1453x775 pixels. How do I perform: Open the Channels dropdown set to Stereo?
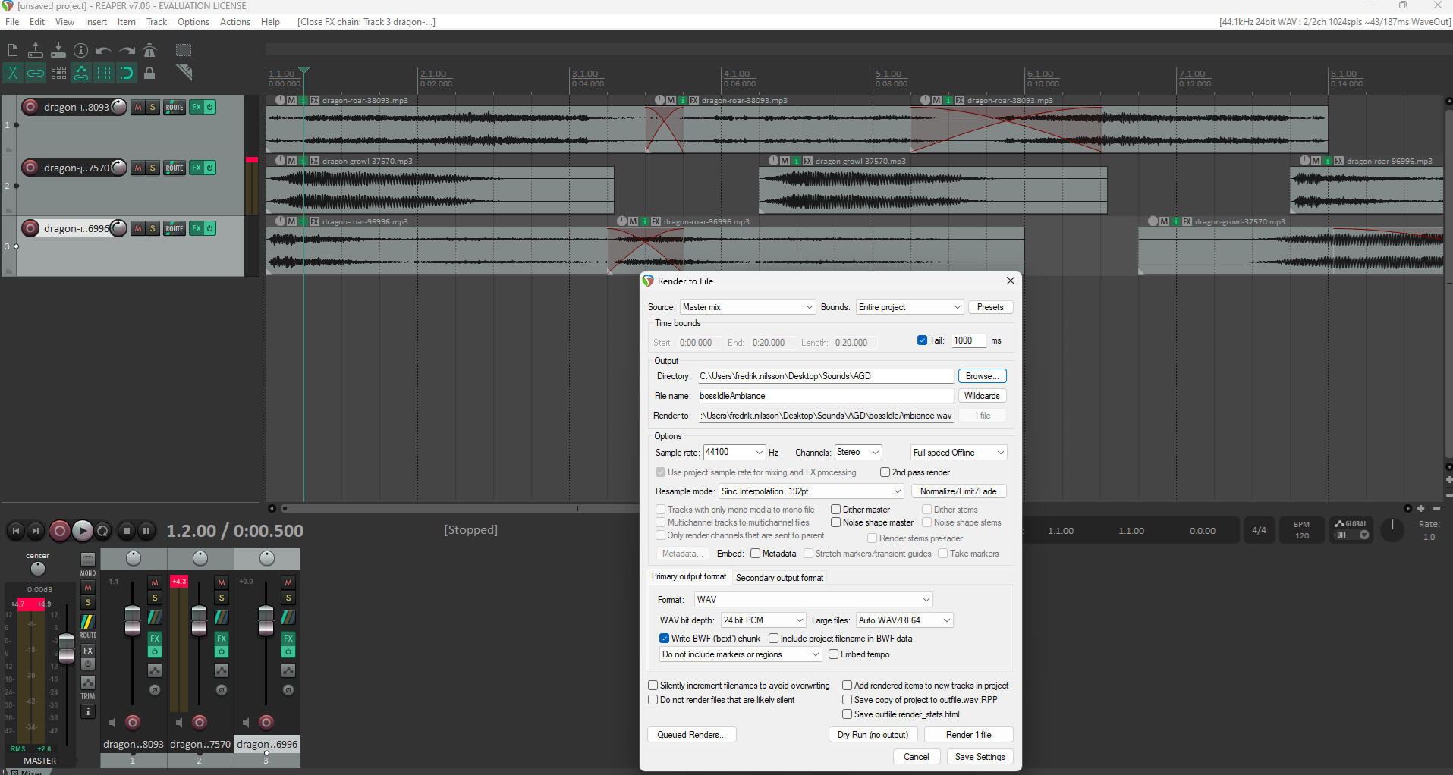coord(857,453)
